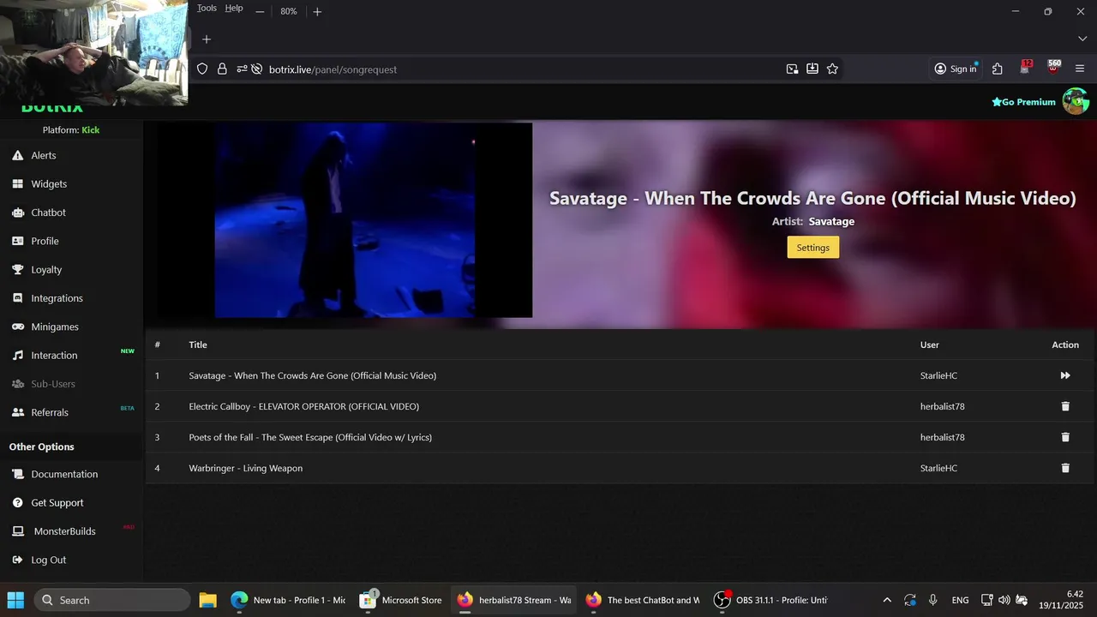Open the extension with 560 badge
This screenshot has width=1097, height=617.
(1053, 68)
